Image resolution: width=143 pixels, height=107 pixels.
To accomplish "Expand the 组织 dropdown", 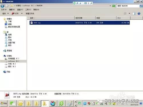I will (x=5, y=13).
